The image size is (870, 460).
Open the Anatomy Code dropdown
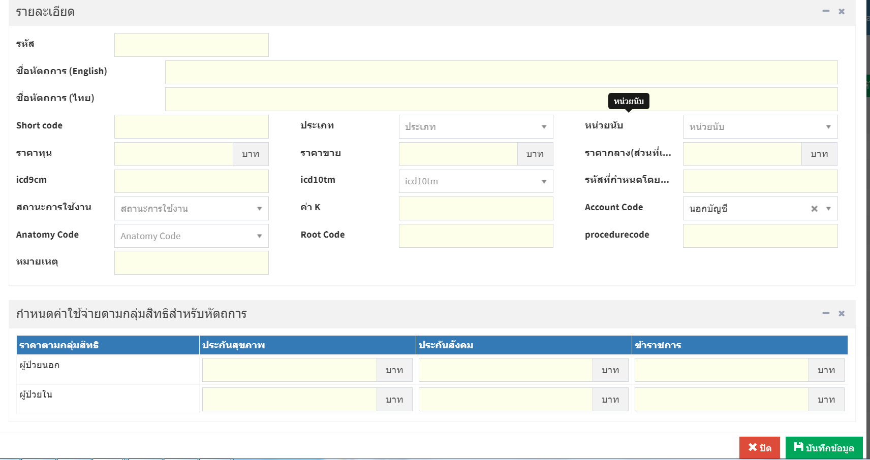pyautogui.click(x=192, y=236)
